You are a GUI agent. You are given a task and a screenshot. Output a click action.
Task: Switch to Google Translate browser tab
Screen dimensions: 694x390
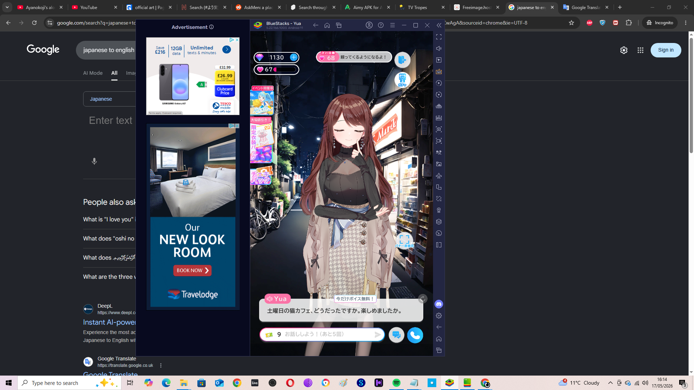pos(586,7)
